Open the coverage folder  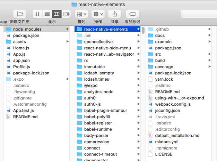coord(179,67)
